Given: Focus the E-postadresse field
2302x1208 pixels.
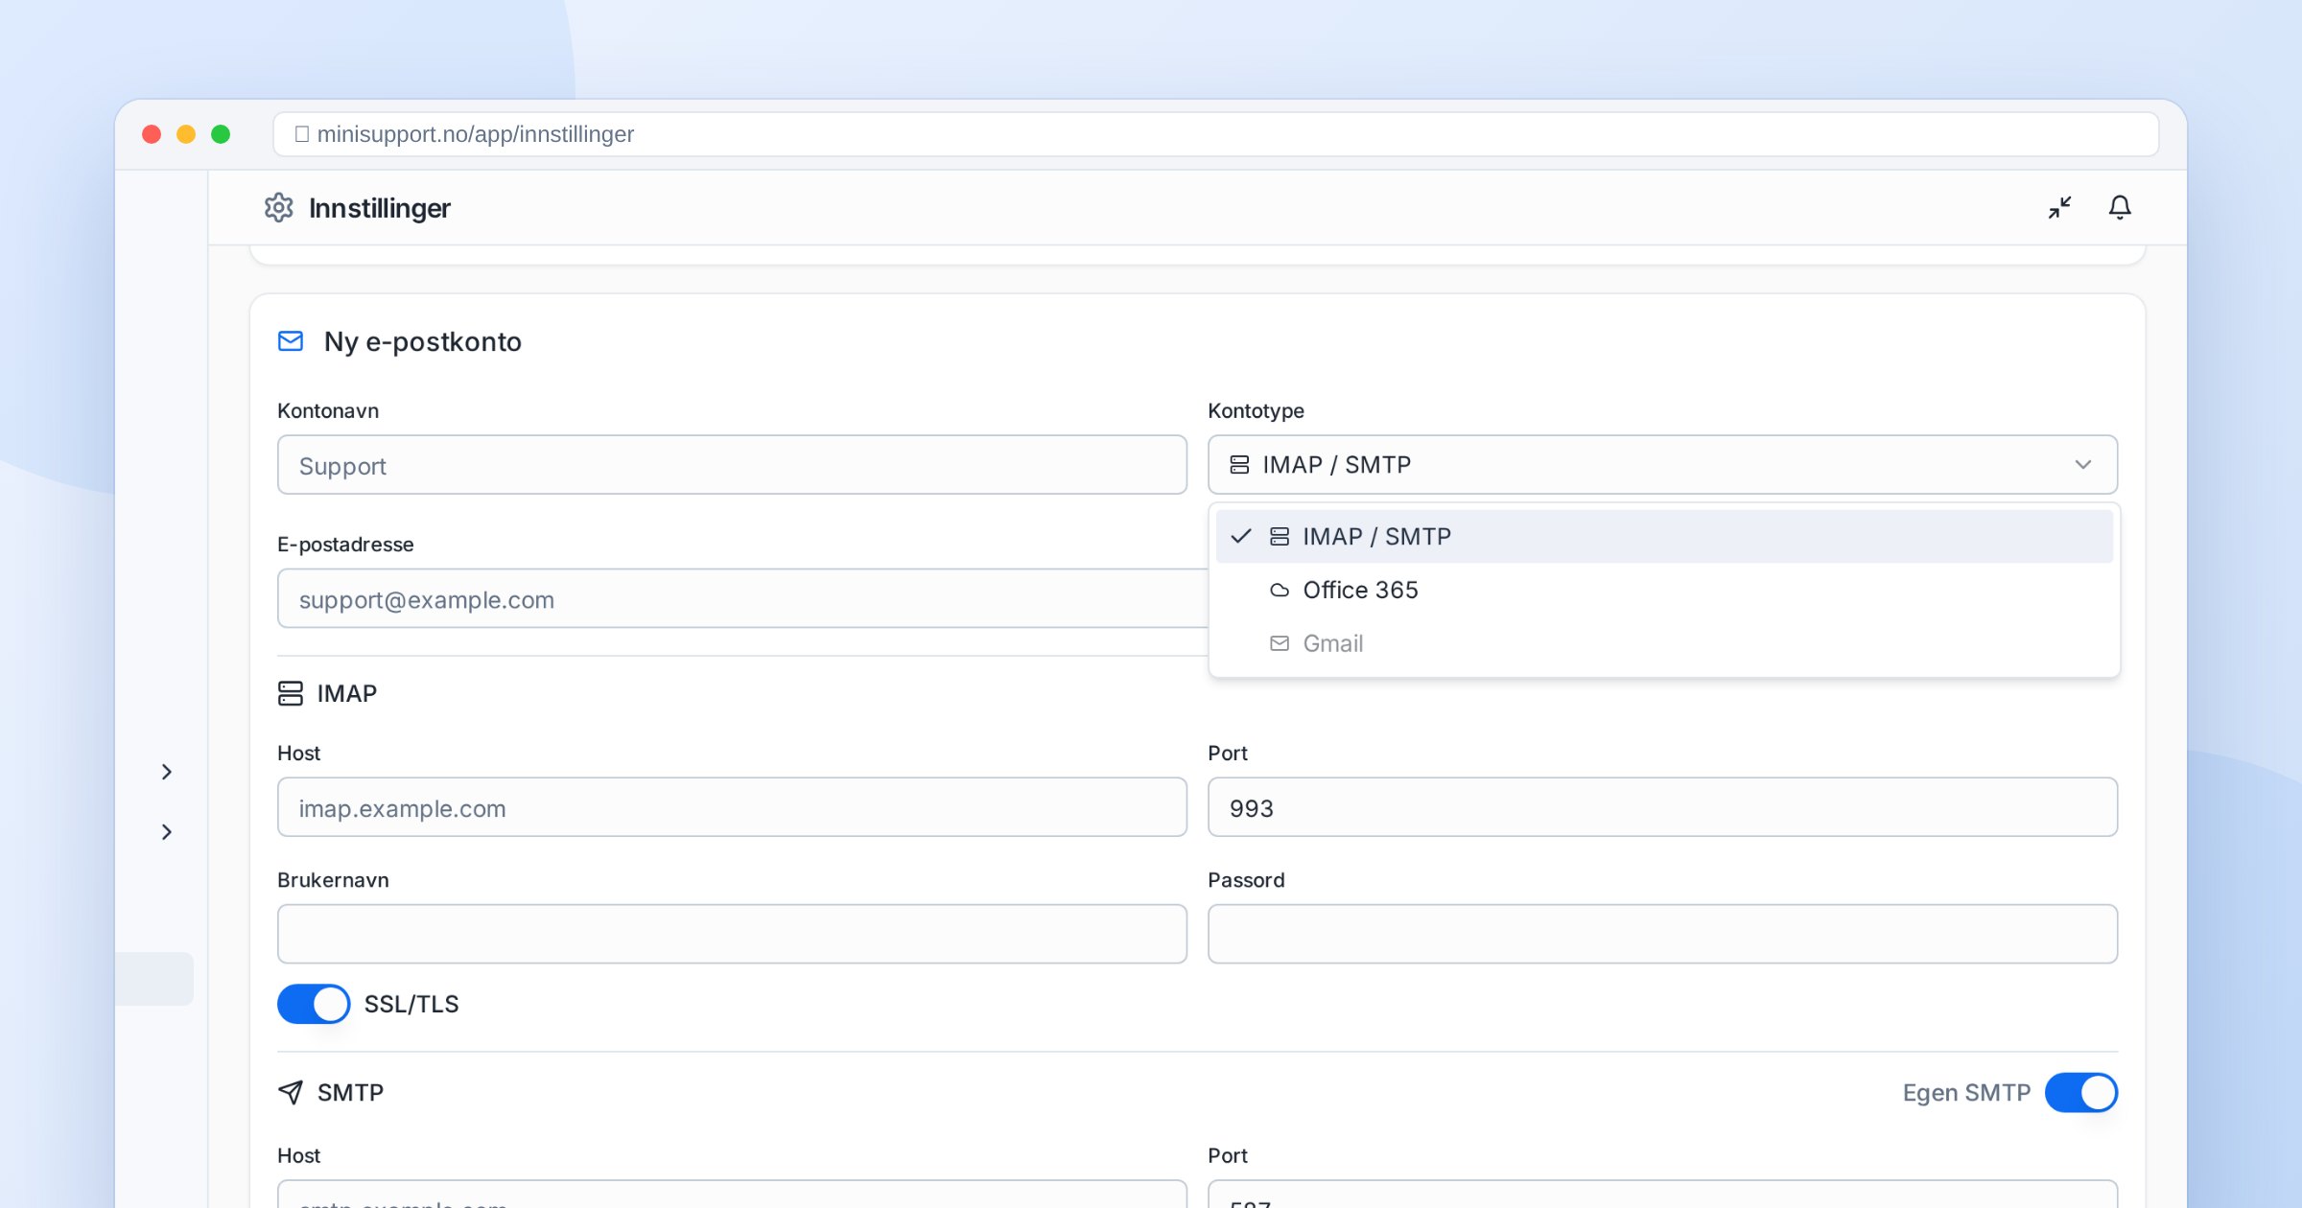Looking at the screenshot, I should point(743,598).
